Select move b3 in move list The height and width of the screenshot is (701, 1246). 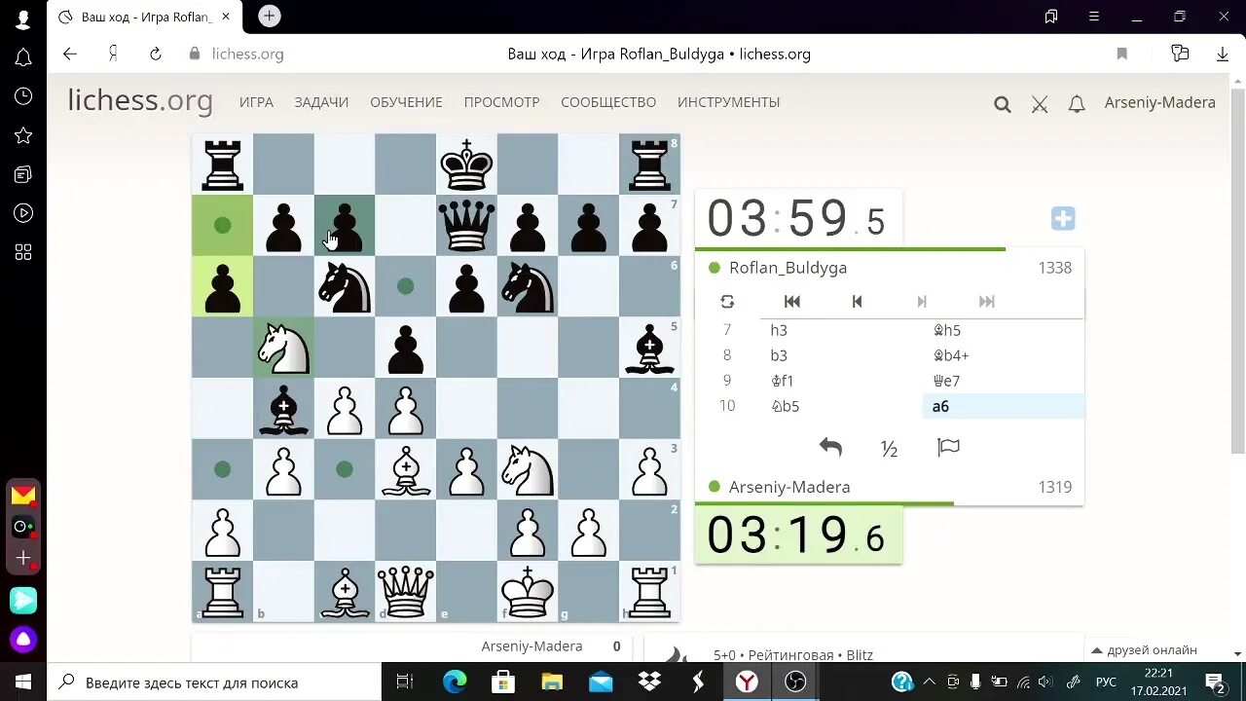[x=841, y=355]
